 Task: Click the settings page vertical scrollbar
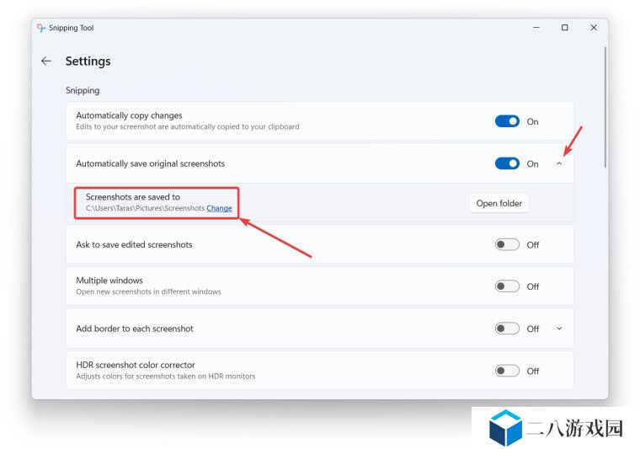point(605,107)
